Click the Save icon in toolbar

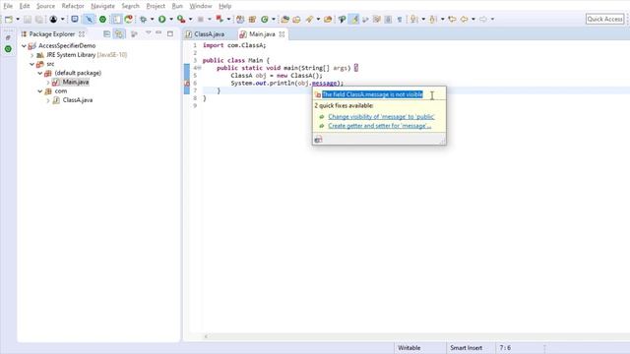click(x=28, y=20)
